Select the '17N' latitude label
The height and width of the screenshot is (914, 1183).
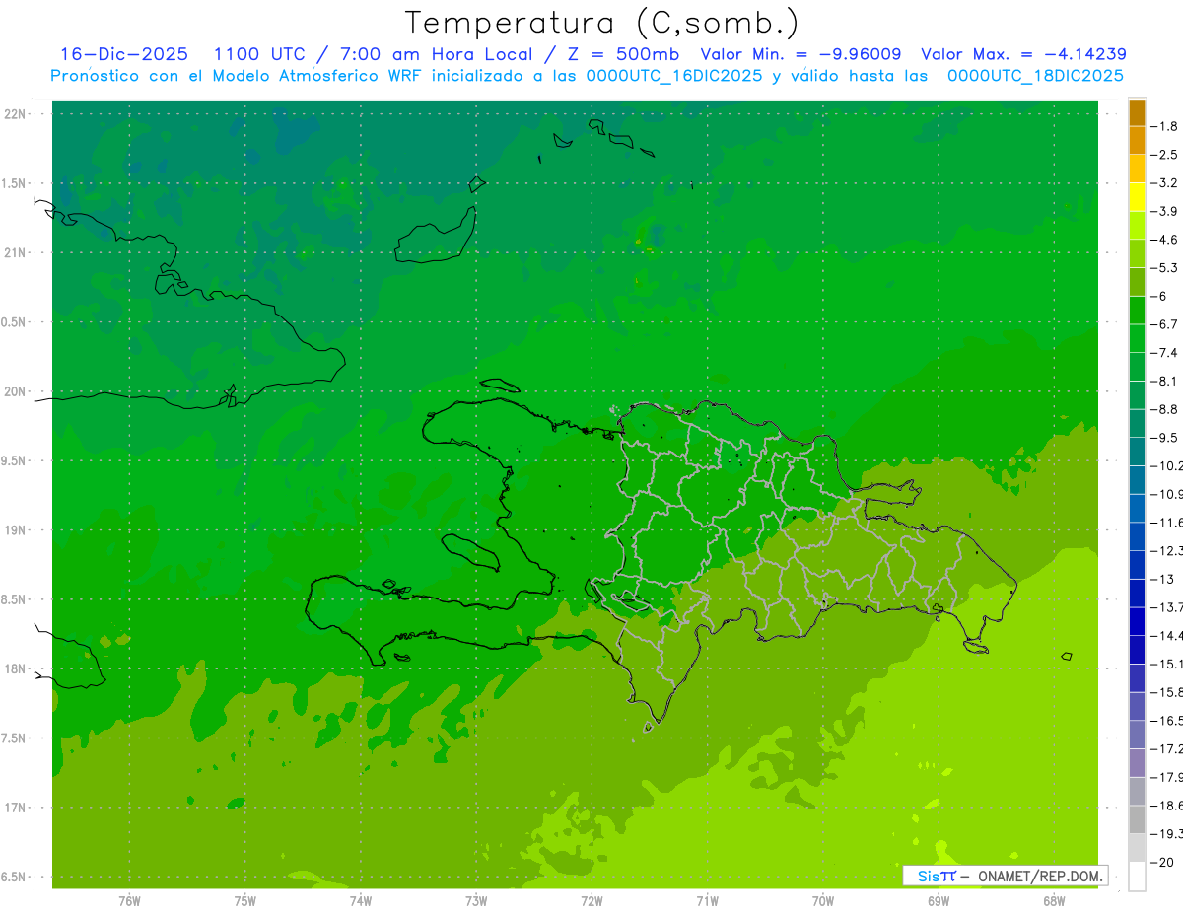click(x=16, y=808)
